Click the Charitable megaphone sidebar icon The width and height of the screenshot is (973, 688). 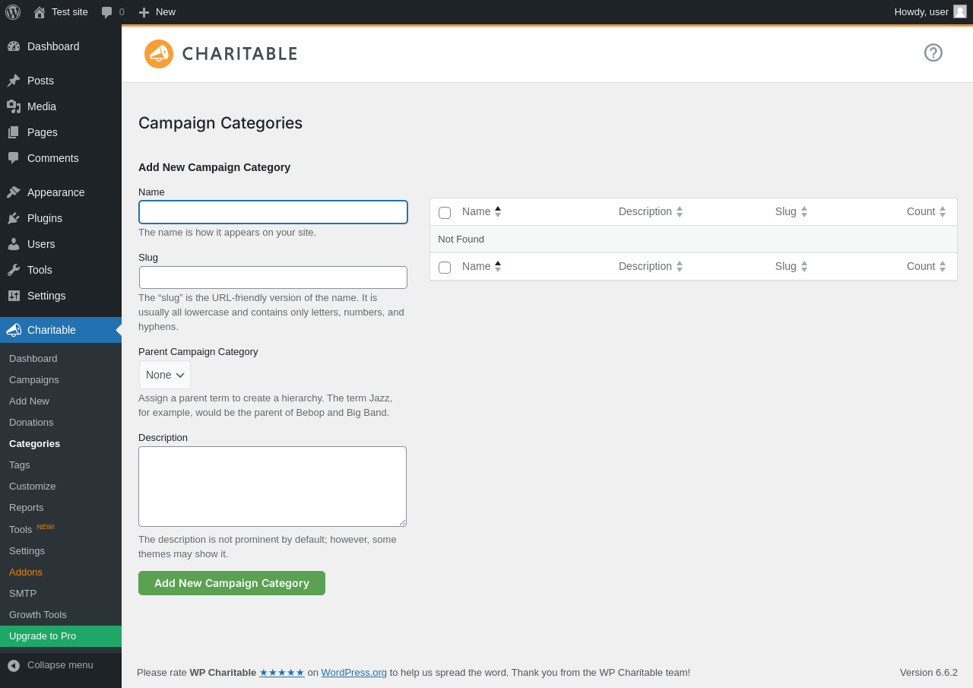(x=14, y=330)
